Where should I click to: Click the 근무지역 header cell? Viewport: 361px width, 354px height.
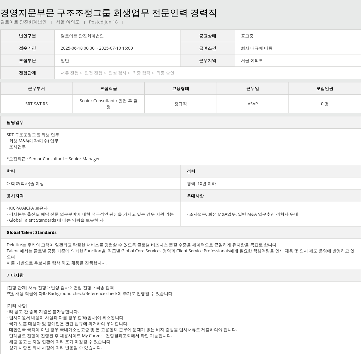[x=208, y=60]
